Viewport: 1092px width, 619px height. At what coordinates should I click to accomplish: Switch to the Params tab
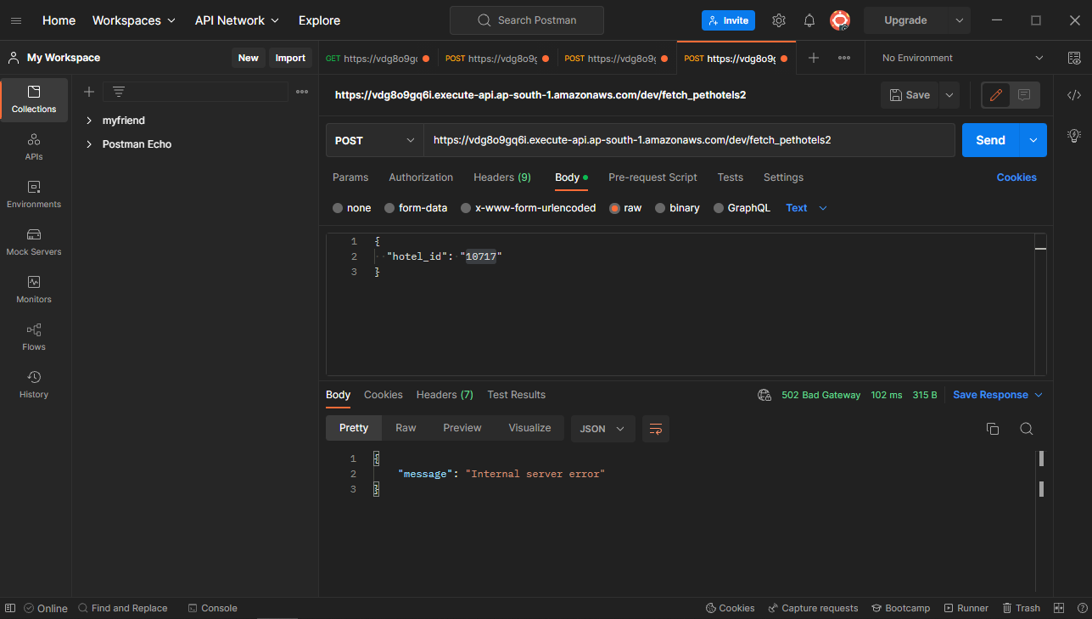point(350,177)
